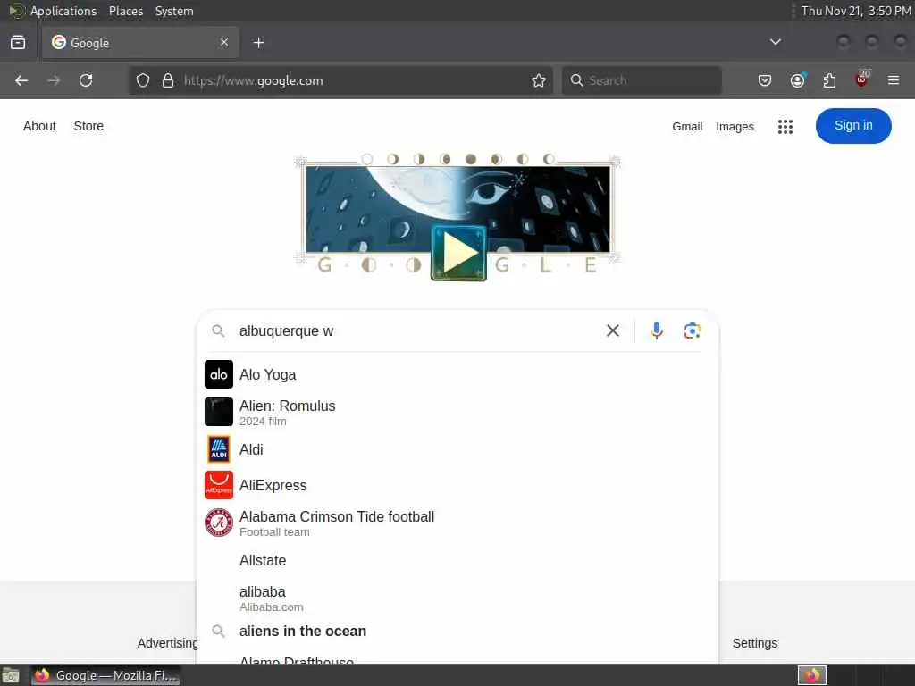Open the Firefox hamburger menu
Viewport: 915px width, 686px height.
(894, 80)
